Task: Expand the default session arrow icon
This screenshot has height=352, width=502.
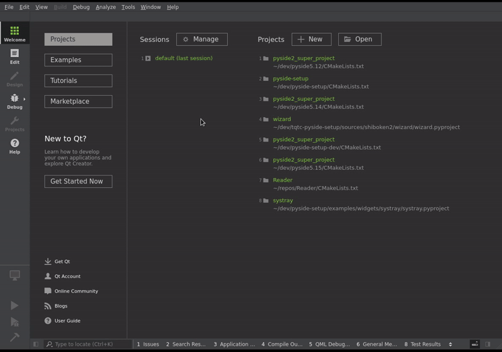Action: pyautogui.click(x=148, y=58)
